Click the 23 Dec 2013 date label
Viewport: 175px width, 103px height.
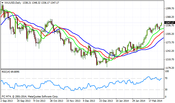pos(106,101)
